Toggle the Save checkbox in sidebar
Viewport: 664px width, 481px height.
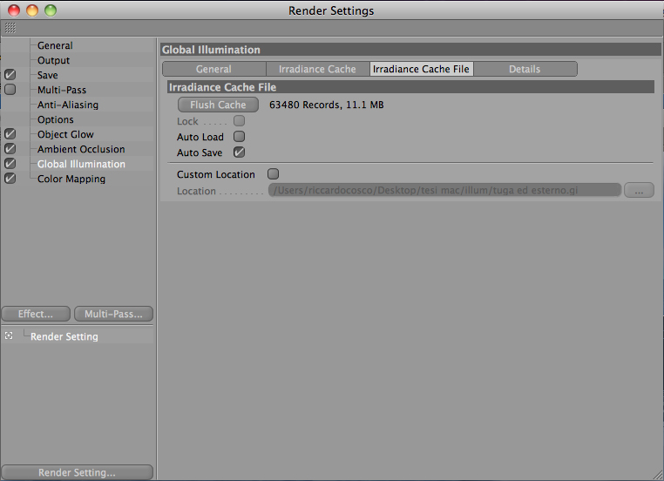point(10,75)
